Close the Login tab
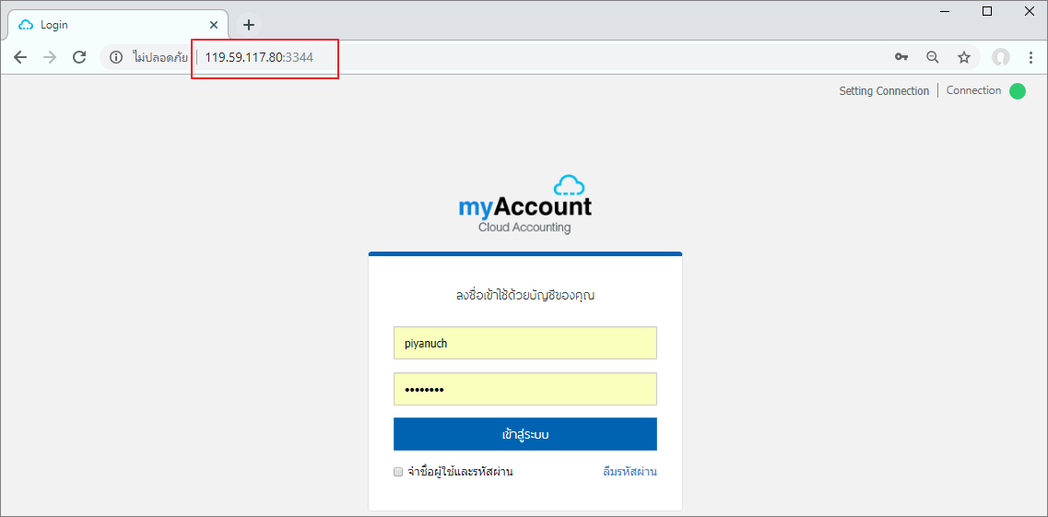Screen dimensions: 1048x517 click(213, 26)
